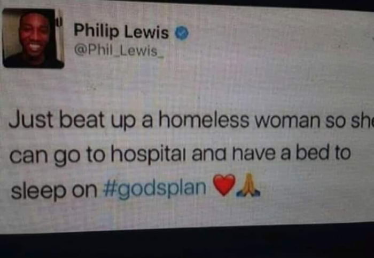This screenshot has width=374, height=258.
Task: Click the word "up" in tweet
Action: tap(123, 122)
